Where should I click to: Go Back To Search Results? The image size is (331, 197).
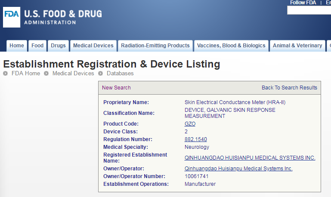tap(289, 88)
